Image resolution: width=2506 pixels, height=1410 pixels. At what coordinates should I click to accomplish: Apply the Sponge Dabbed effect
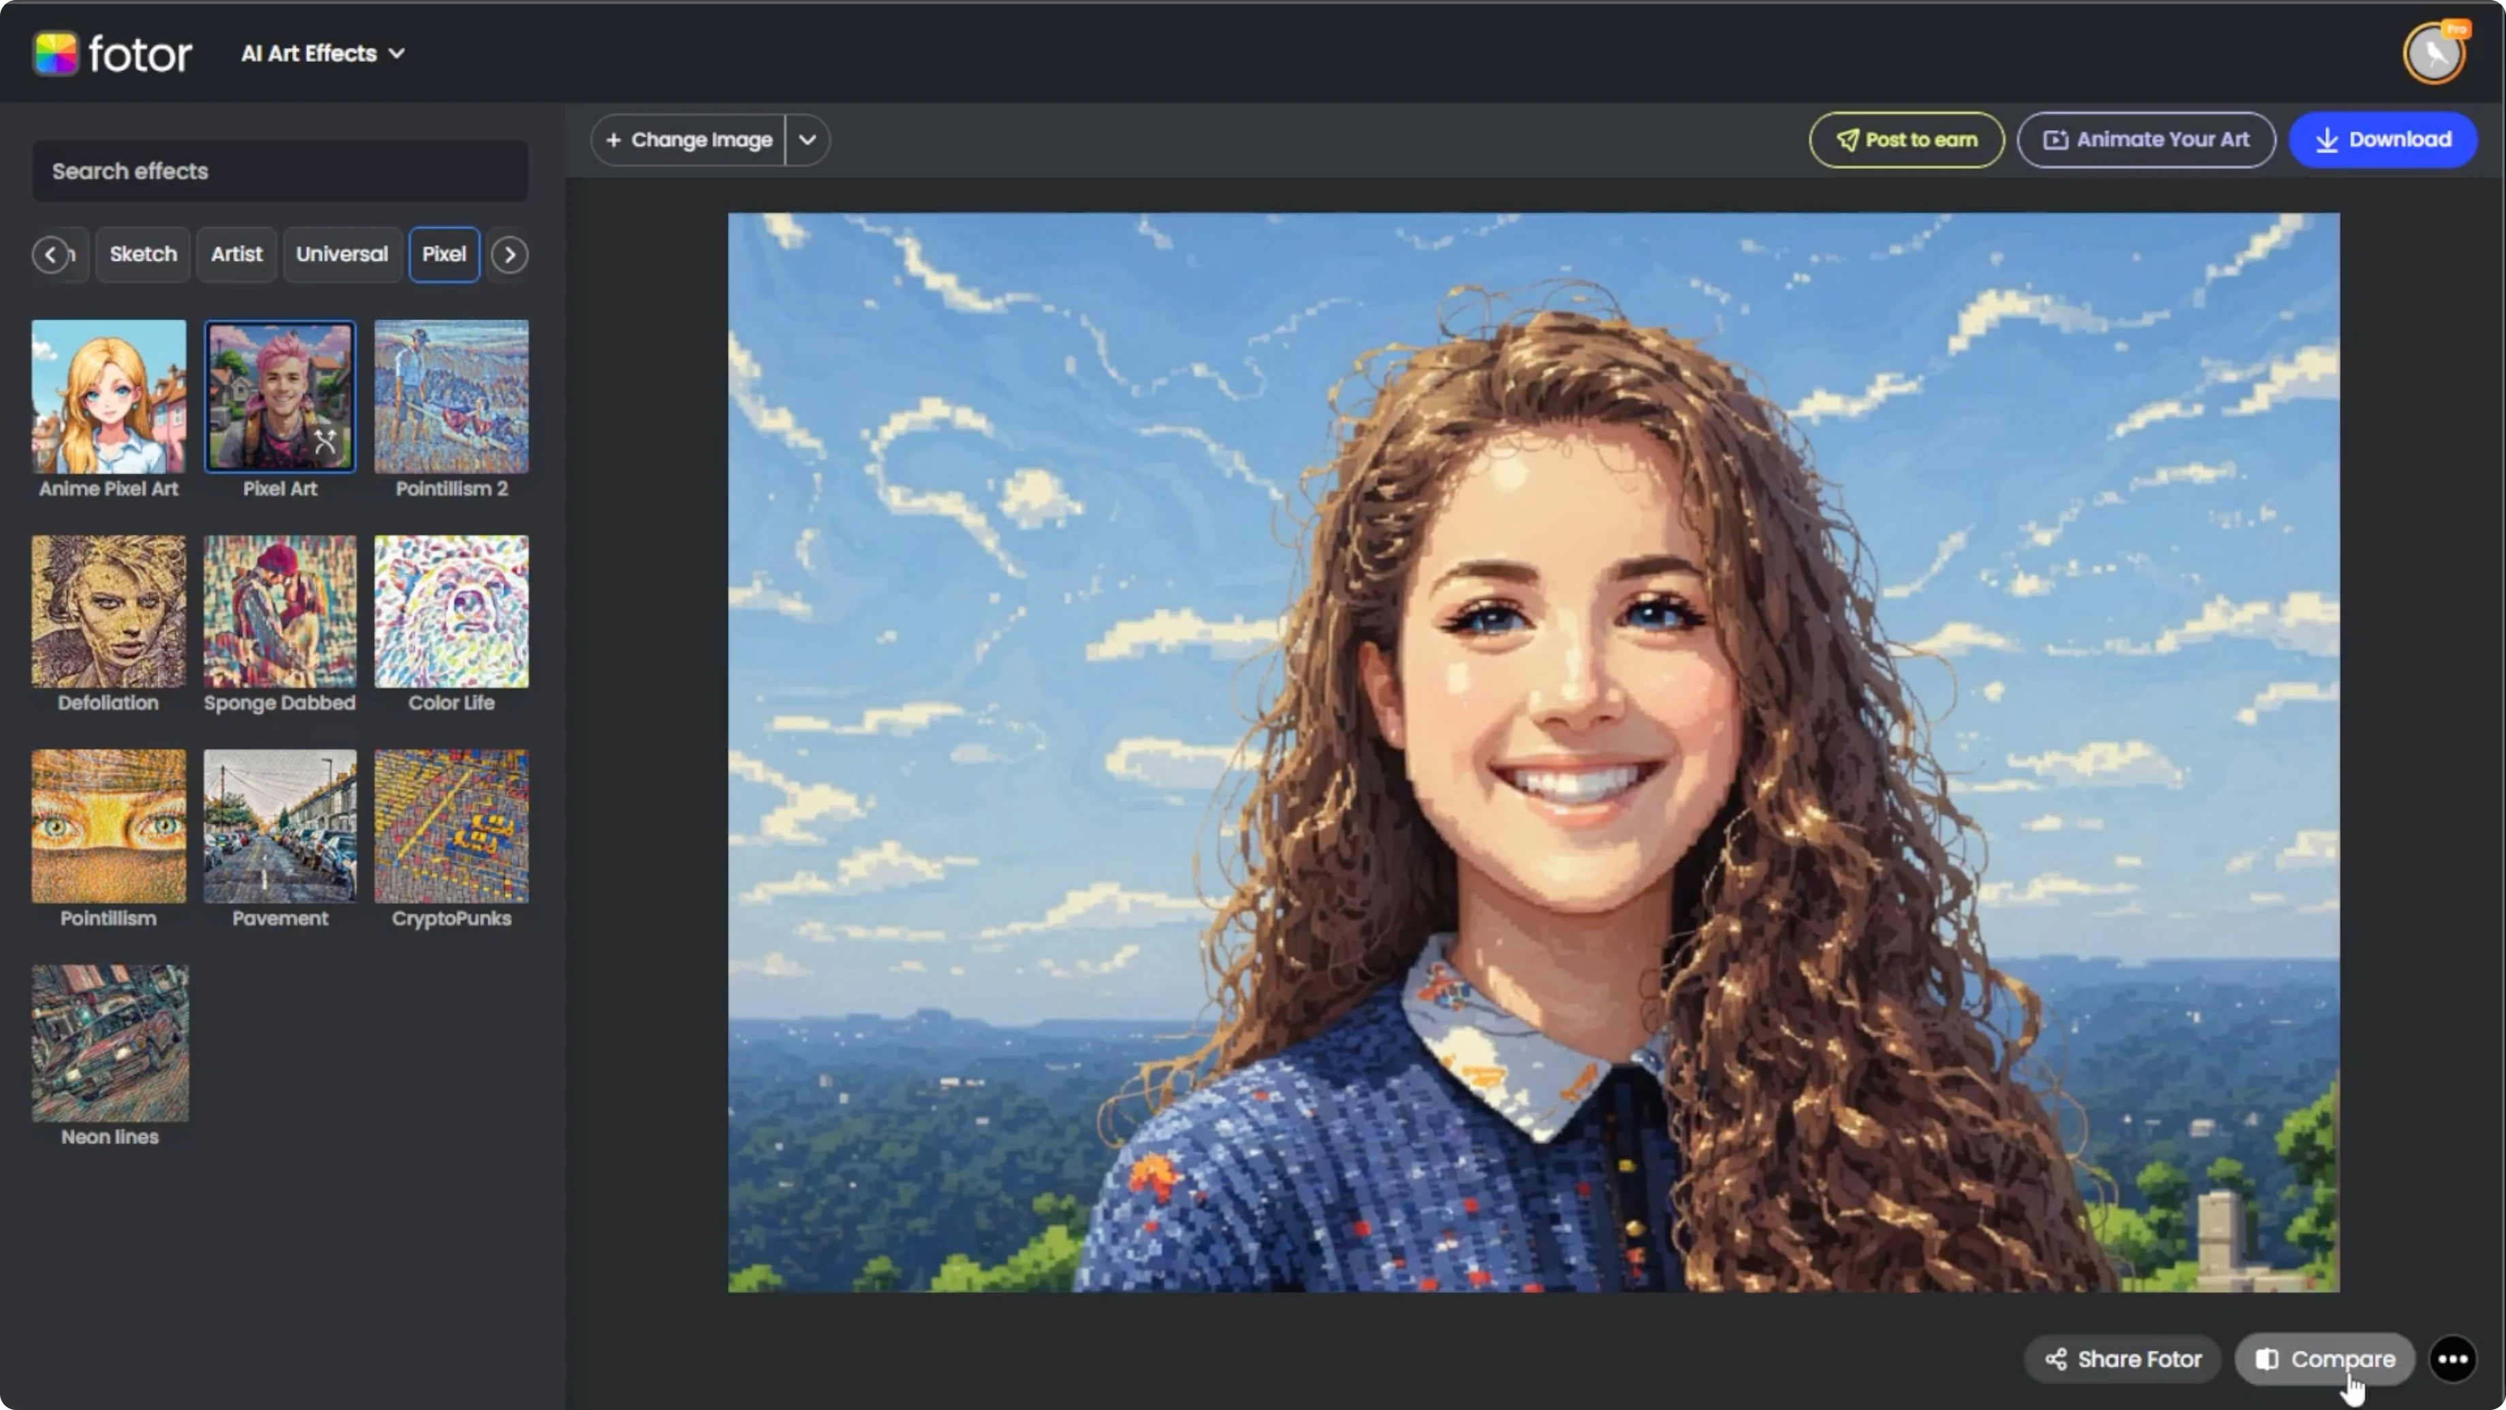pyautogui.click(x=280, y=612)
